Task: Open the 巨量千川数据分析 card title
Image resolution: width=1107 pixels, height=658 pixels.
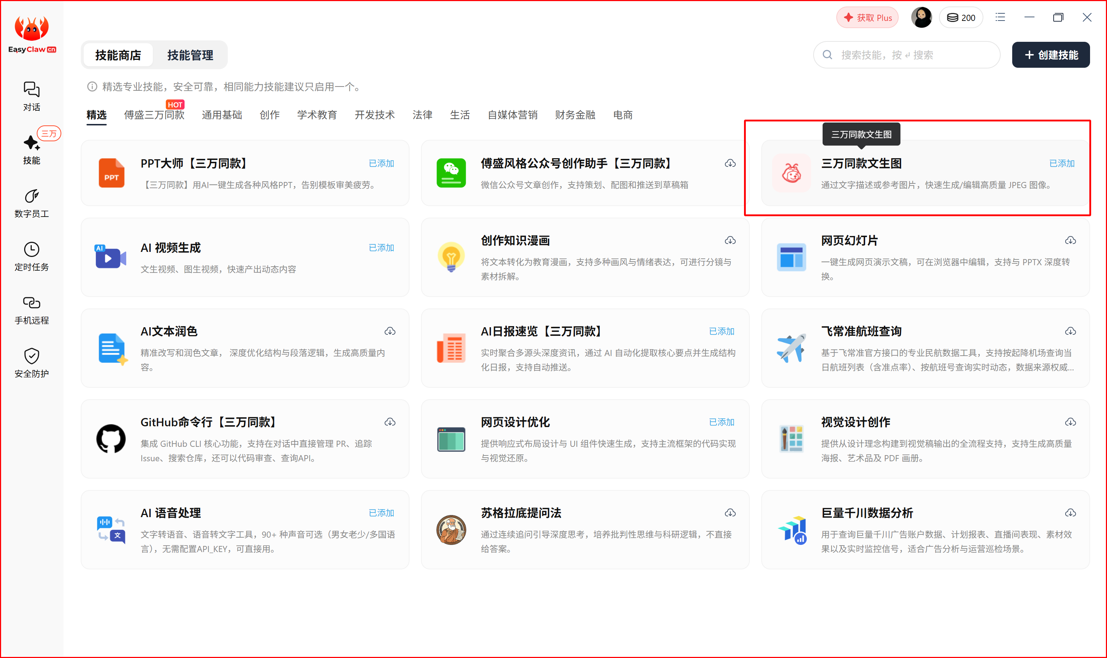Action: tap(867, 513)
